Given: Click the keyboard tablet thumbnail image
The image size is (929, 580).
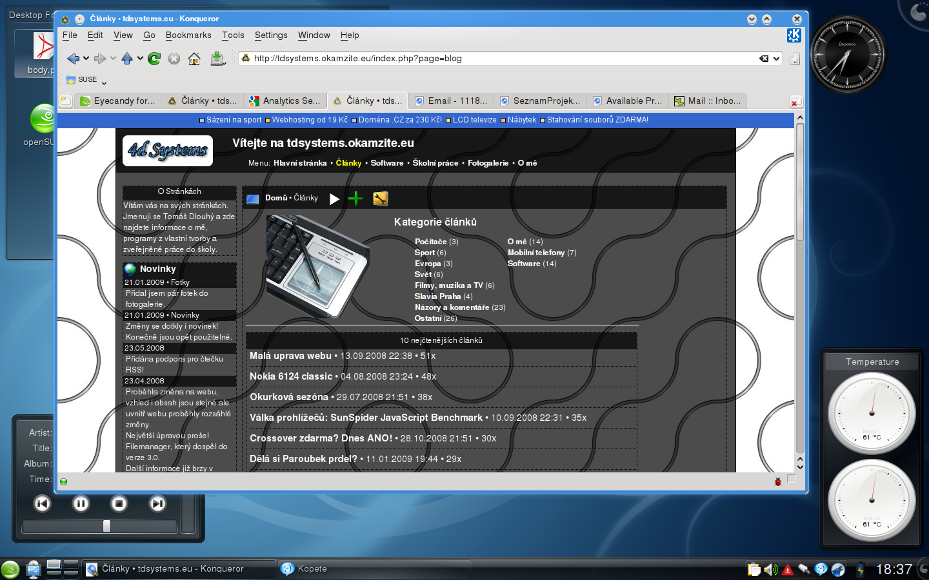Looking at the screenshot, I should pyautogui.click(x=317, y=266).
